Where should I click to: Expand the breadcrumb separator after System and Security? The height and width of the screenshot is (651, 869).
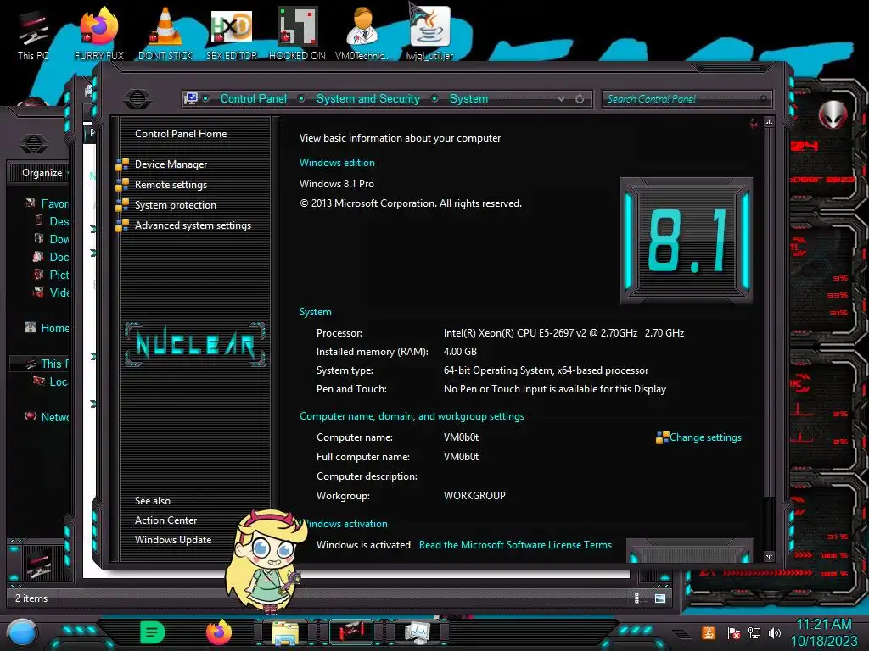[435, 99]
